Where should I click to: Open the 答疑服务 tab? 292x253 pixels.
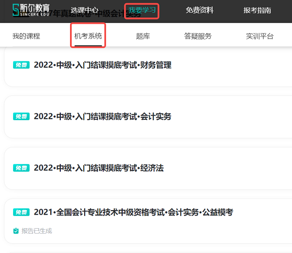[198, 36]
